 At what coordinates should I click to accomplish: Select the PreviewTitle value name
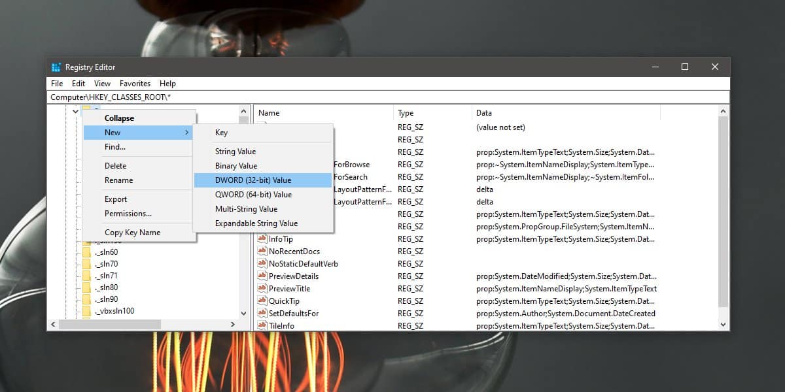pos(289,289)
